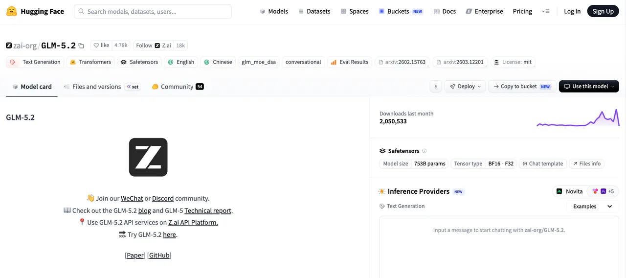Open the Spaces page
This screenshot has width=626, height=278.
point(355,11)
